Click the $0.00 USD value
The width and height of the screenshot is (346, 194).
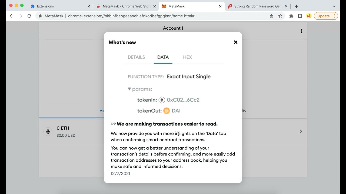coord(66,135)
